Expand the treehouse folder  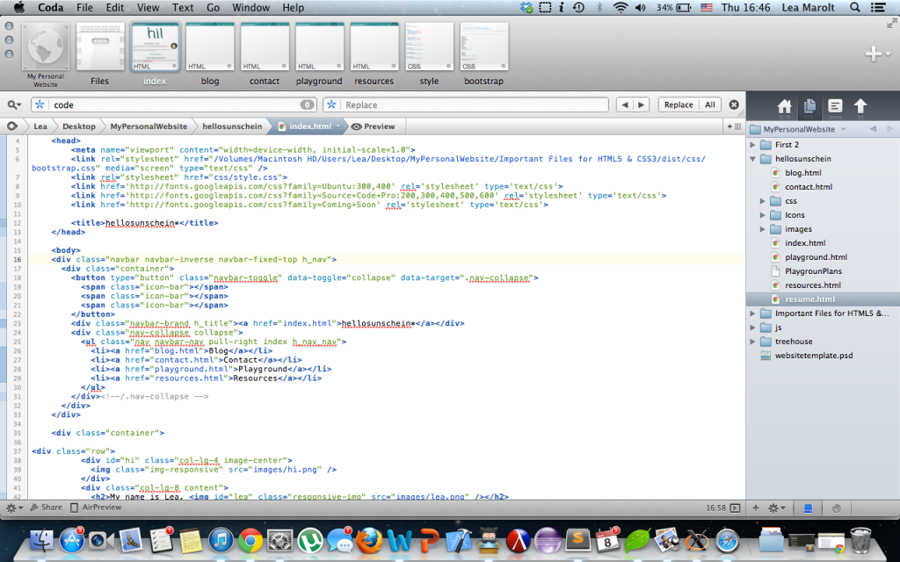coord(754,342)
